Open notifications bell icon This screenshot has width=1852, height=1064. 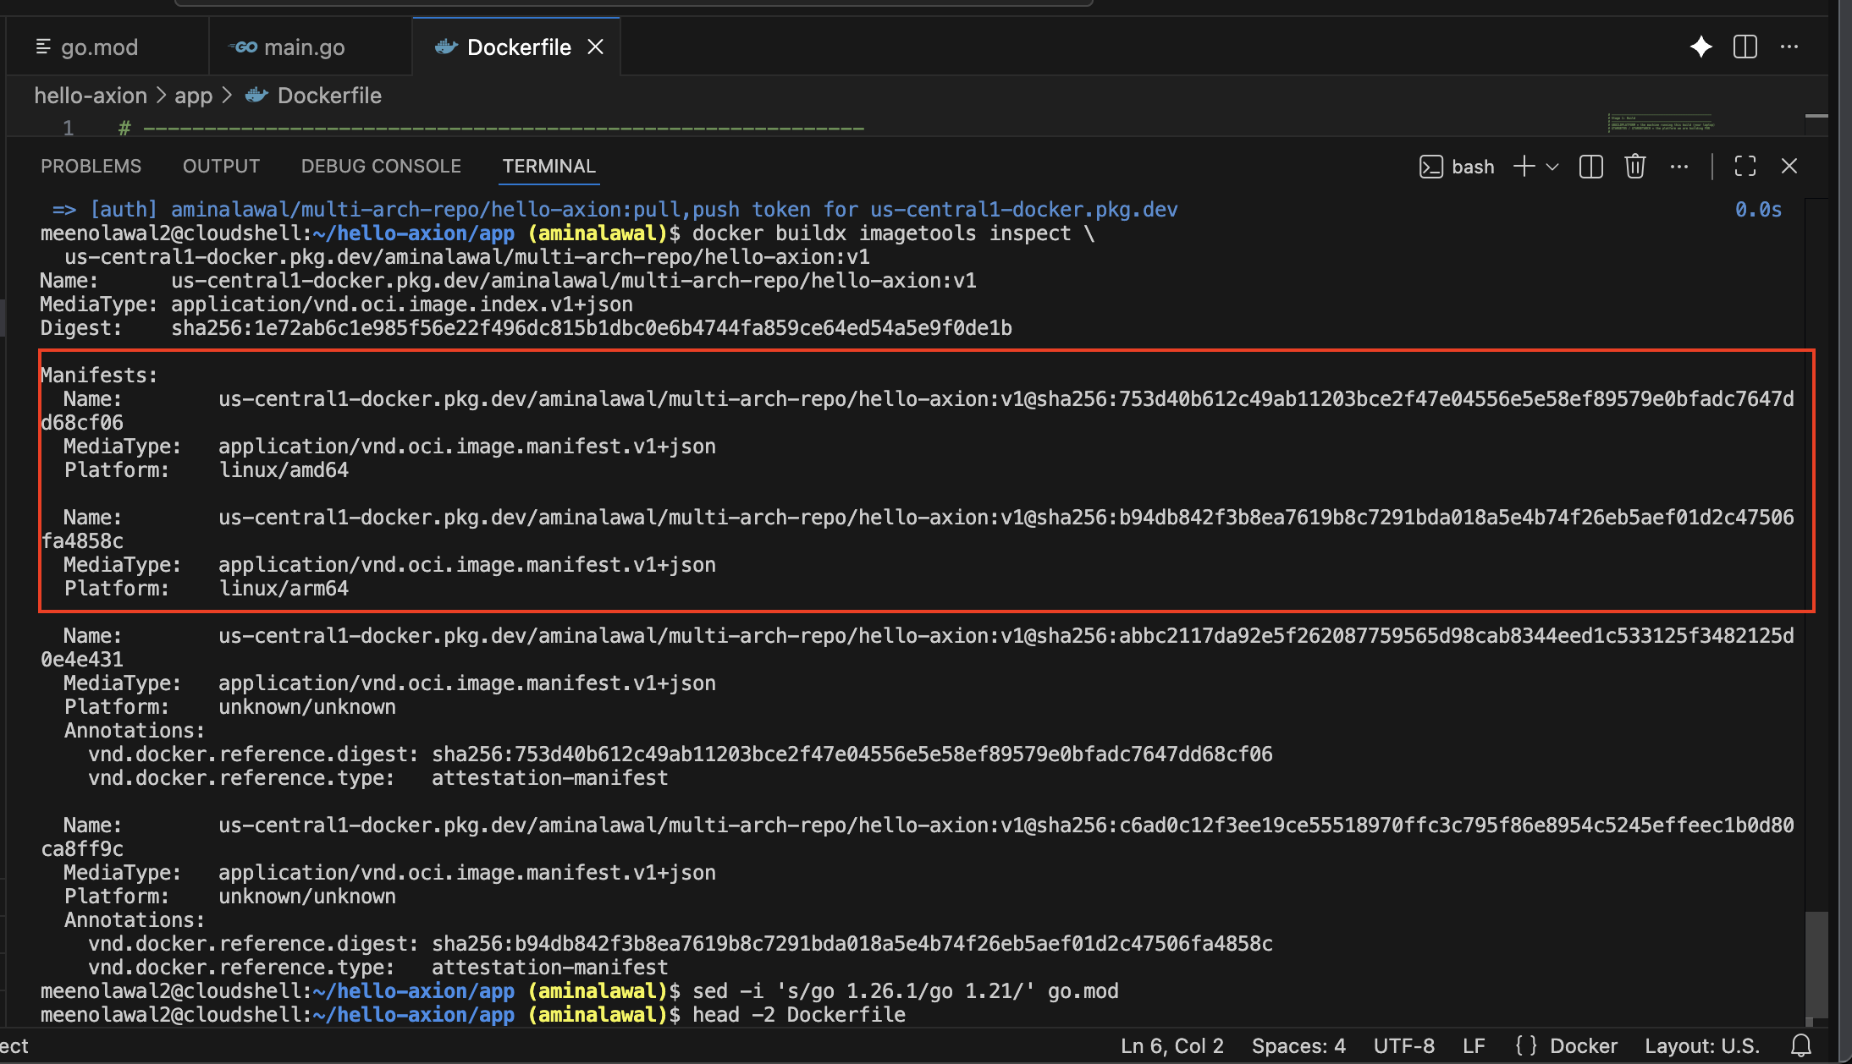pos(1801,1046)
